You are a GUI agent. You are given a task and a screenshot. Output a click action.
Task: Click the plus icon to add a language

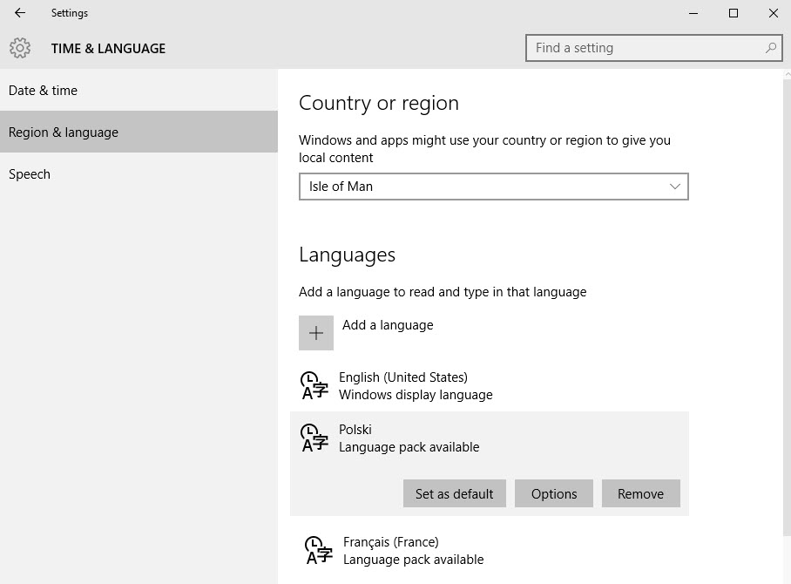(x=315, y=332)
